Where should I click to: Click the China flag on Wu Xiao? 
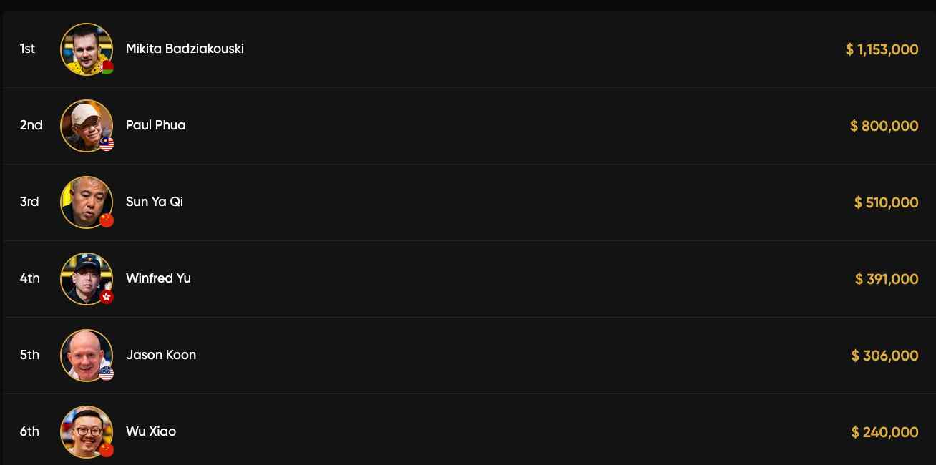[x=107, y=450]
